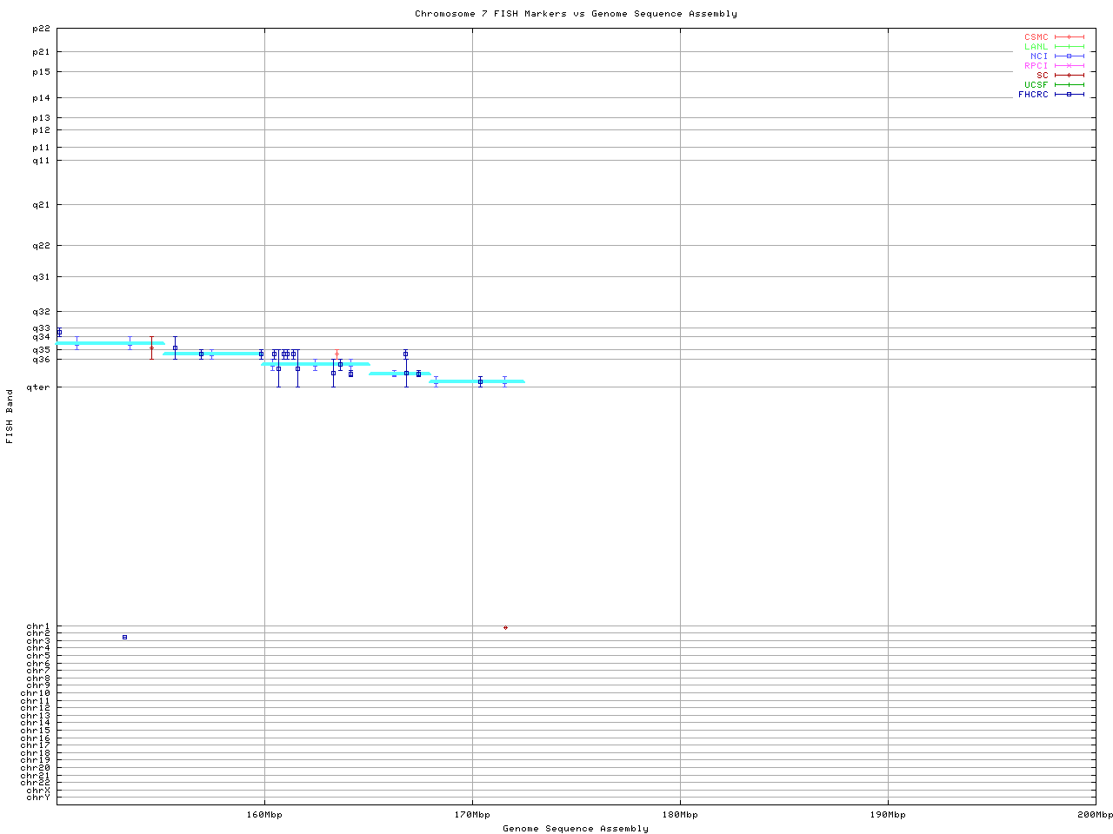Click the RPCI legend cross marker sample

click(x=1070, y=65)
